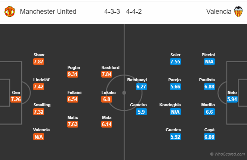Click Rashford's 7.84 rating badge
This screenshot has height=160, width=247.
point(106,74)
